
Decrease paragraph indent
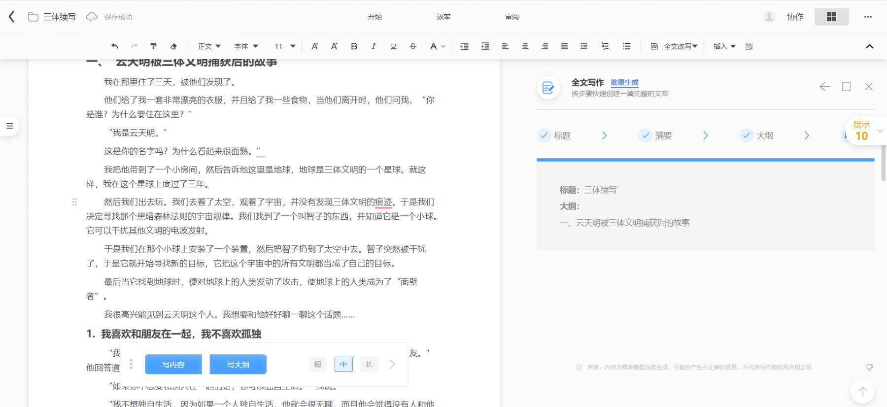(485, 46)
